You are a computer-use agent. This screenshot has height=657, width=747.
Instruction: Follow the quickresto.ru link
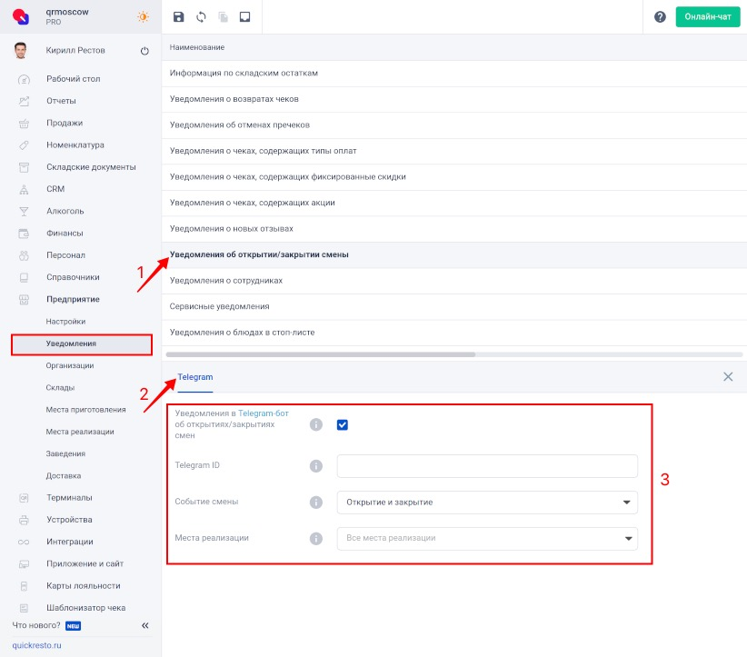click(36, 645)
